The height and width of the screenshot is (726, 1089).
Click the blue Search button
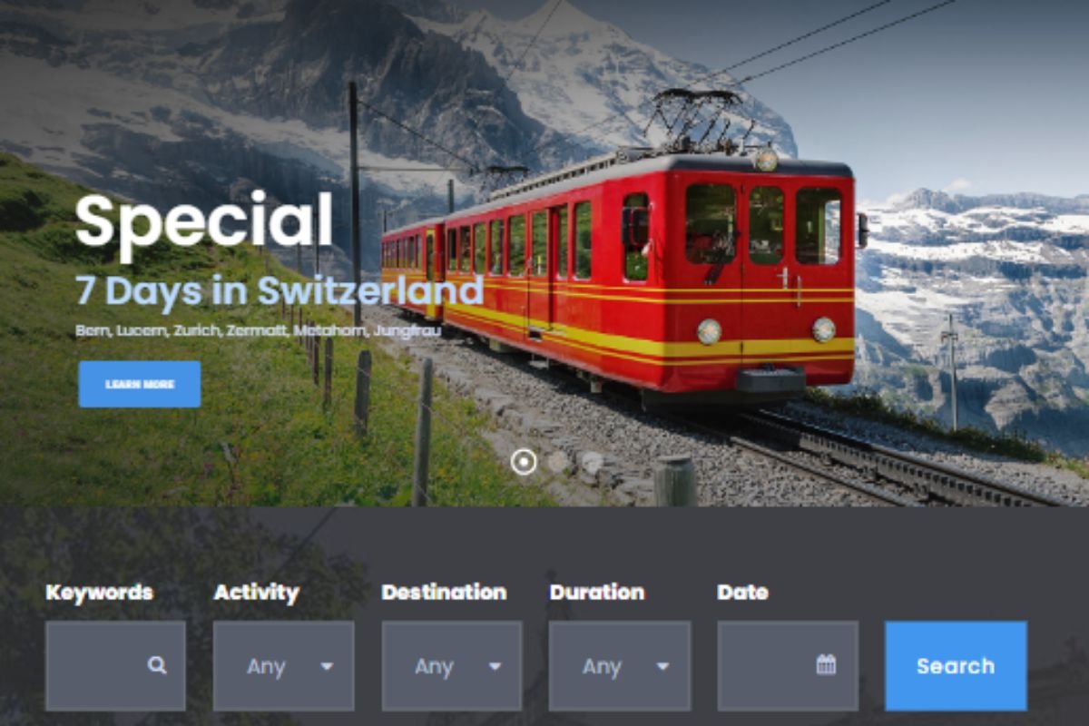click(956, 666)
